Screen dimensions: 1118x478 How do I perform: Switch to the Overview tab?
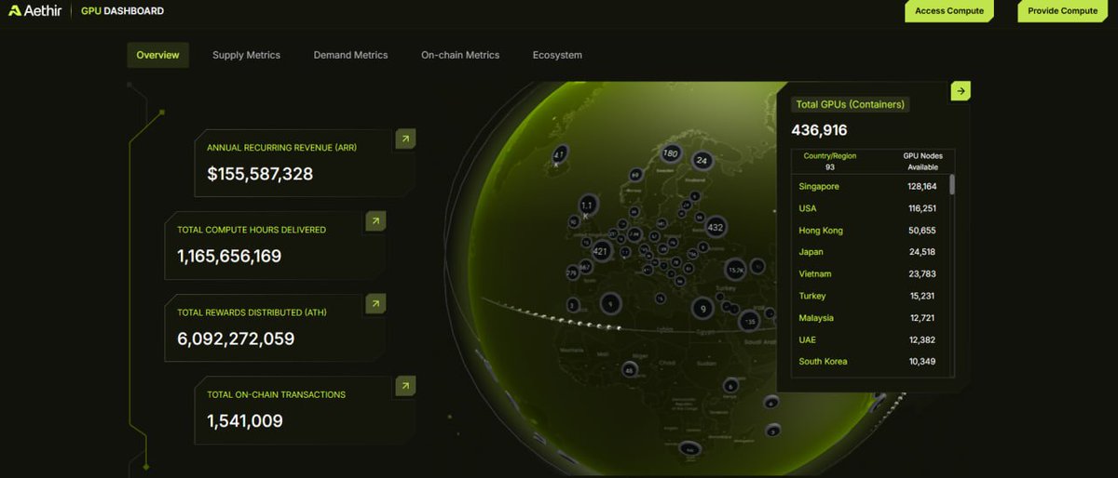click(157, 55)
